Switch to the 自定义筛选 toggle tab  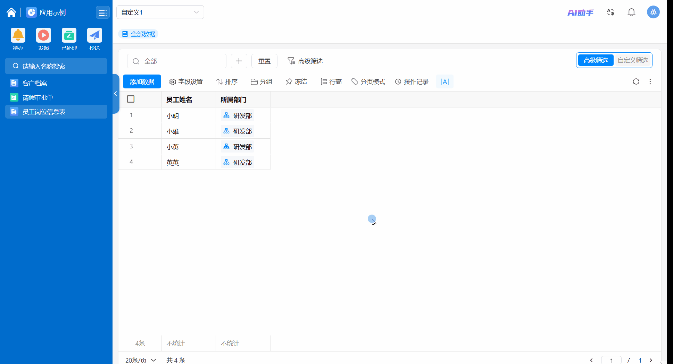click(x=633, y=60)
